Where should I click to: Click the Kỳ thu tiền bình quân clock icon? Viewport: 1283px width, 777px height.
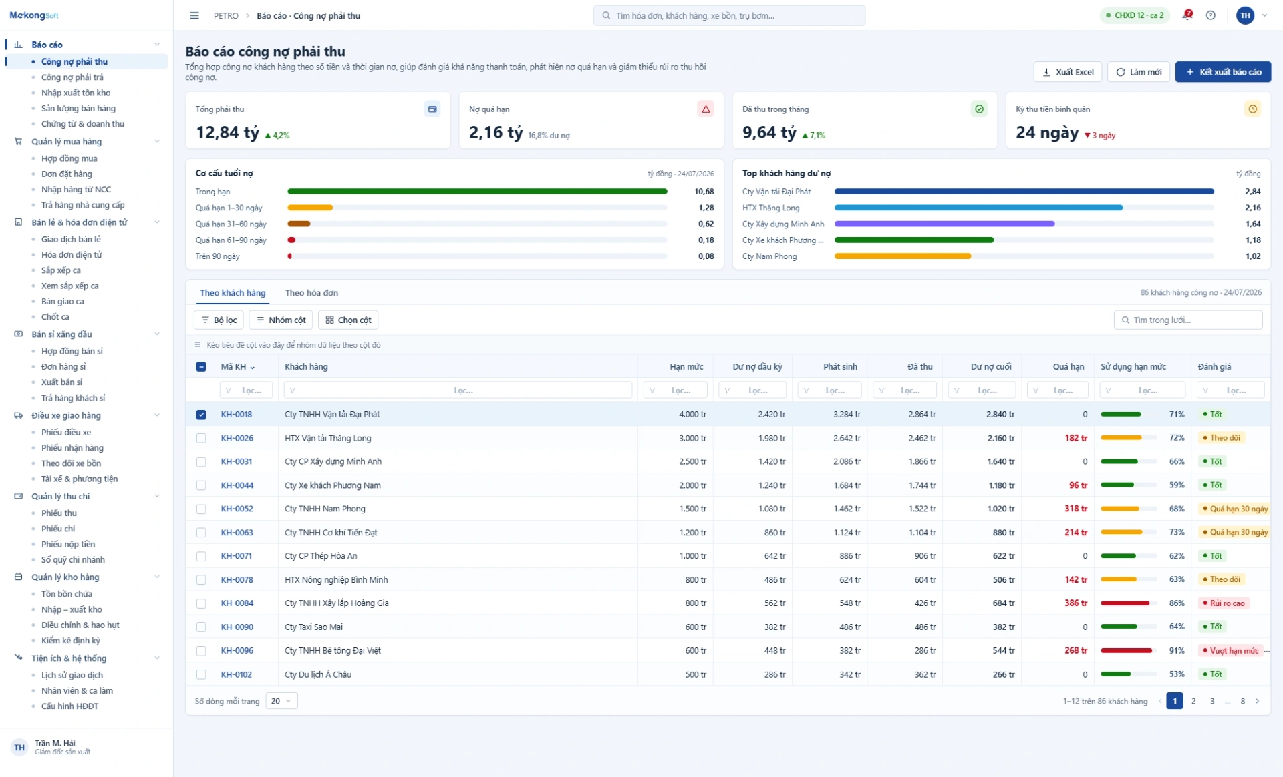coord(1252,109)
